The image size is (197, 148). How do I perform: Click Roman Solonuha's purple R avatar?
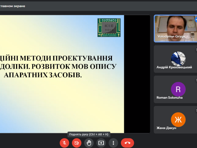[178, 89]
